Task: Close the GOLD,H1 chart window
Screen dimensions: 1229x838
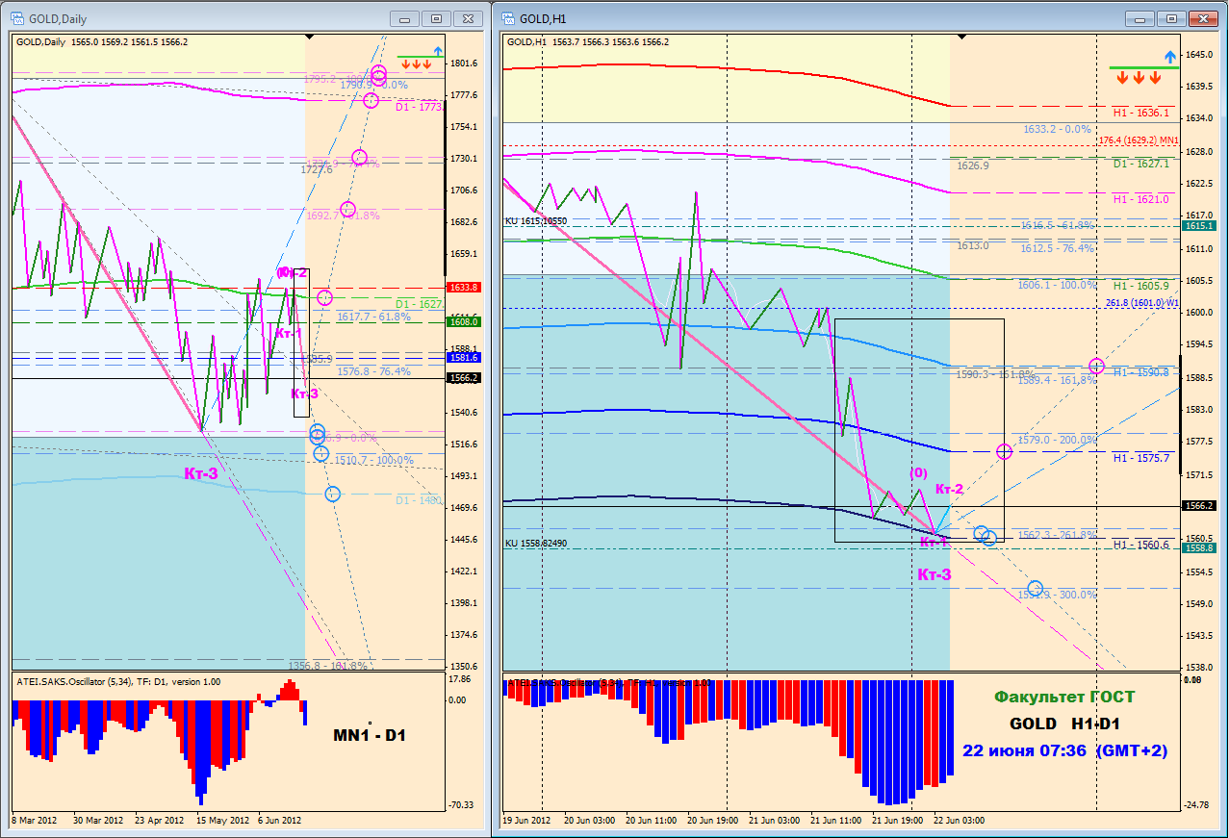Action: [x=1203, y=18]
